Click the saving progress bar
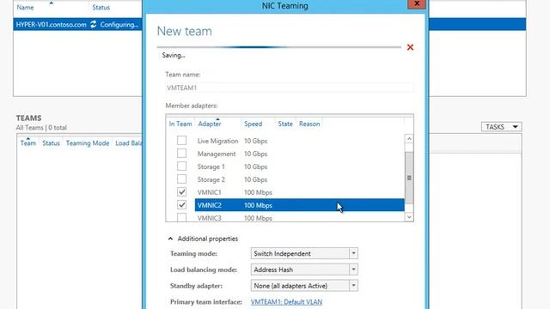The width and height of the screenshot is (550, 309). click(x=278, y=47)
